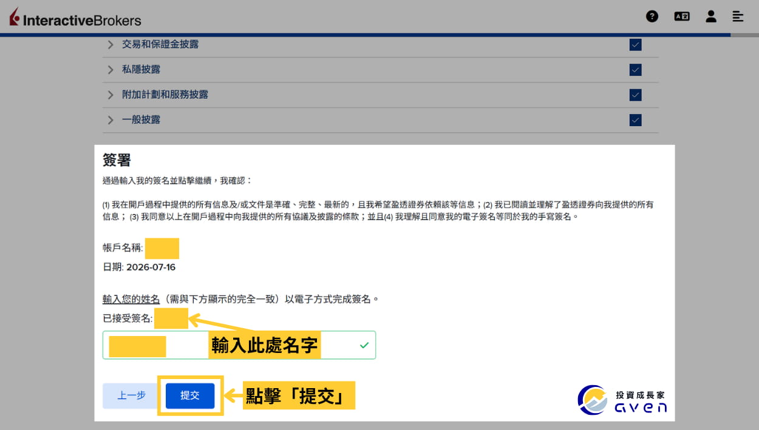Click the underlined 輸入您的姓名 text
This screenshot has height=430, width=759.
pyautogui.click(x=131, y=300)
